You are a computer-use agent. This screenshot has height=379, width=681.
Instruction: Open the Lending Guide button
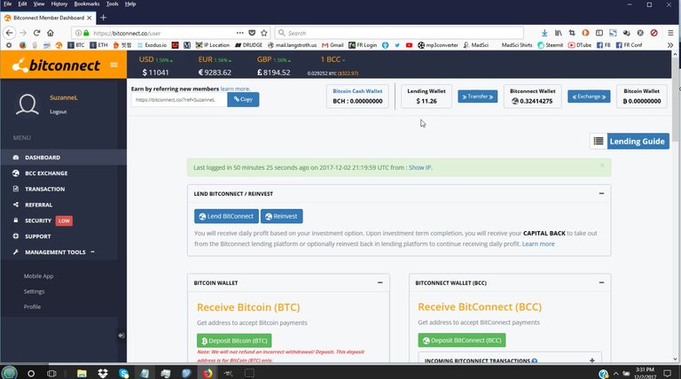tap(638, 141)
